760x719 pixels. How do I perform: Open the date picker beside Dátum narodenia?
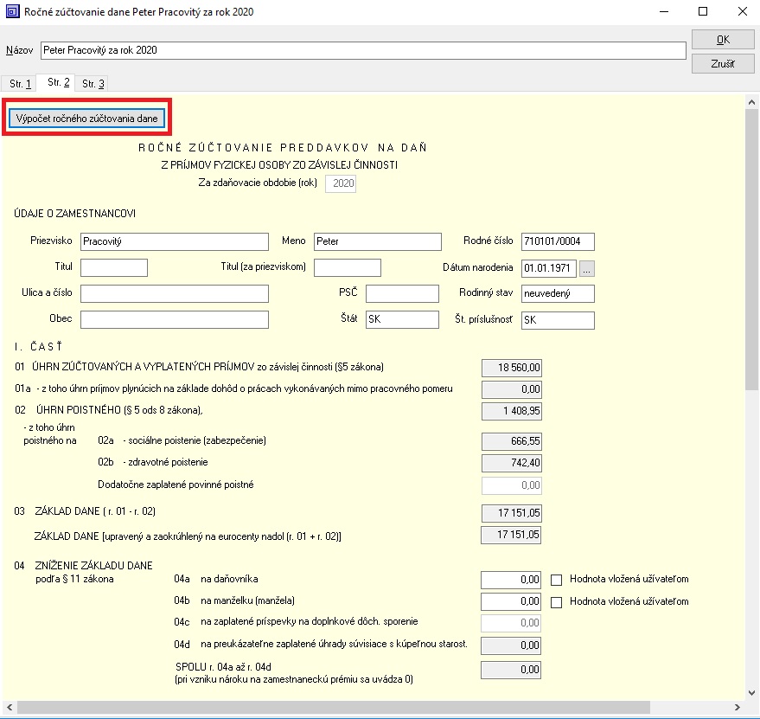click(x=586, y=268)
